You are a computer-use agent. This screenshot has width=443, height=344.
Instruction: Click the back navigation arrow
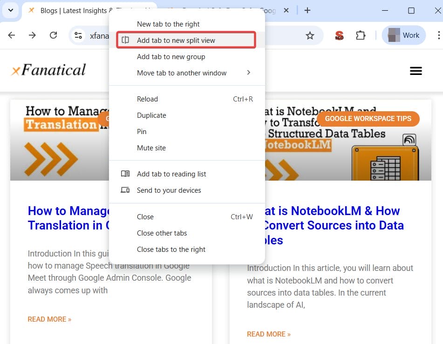point(11,35)
